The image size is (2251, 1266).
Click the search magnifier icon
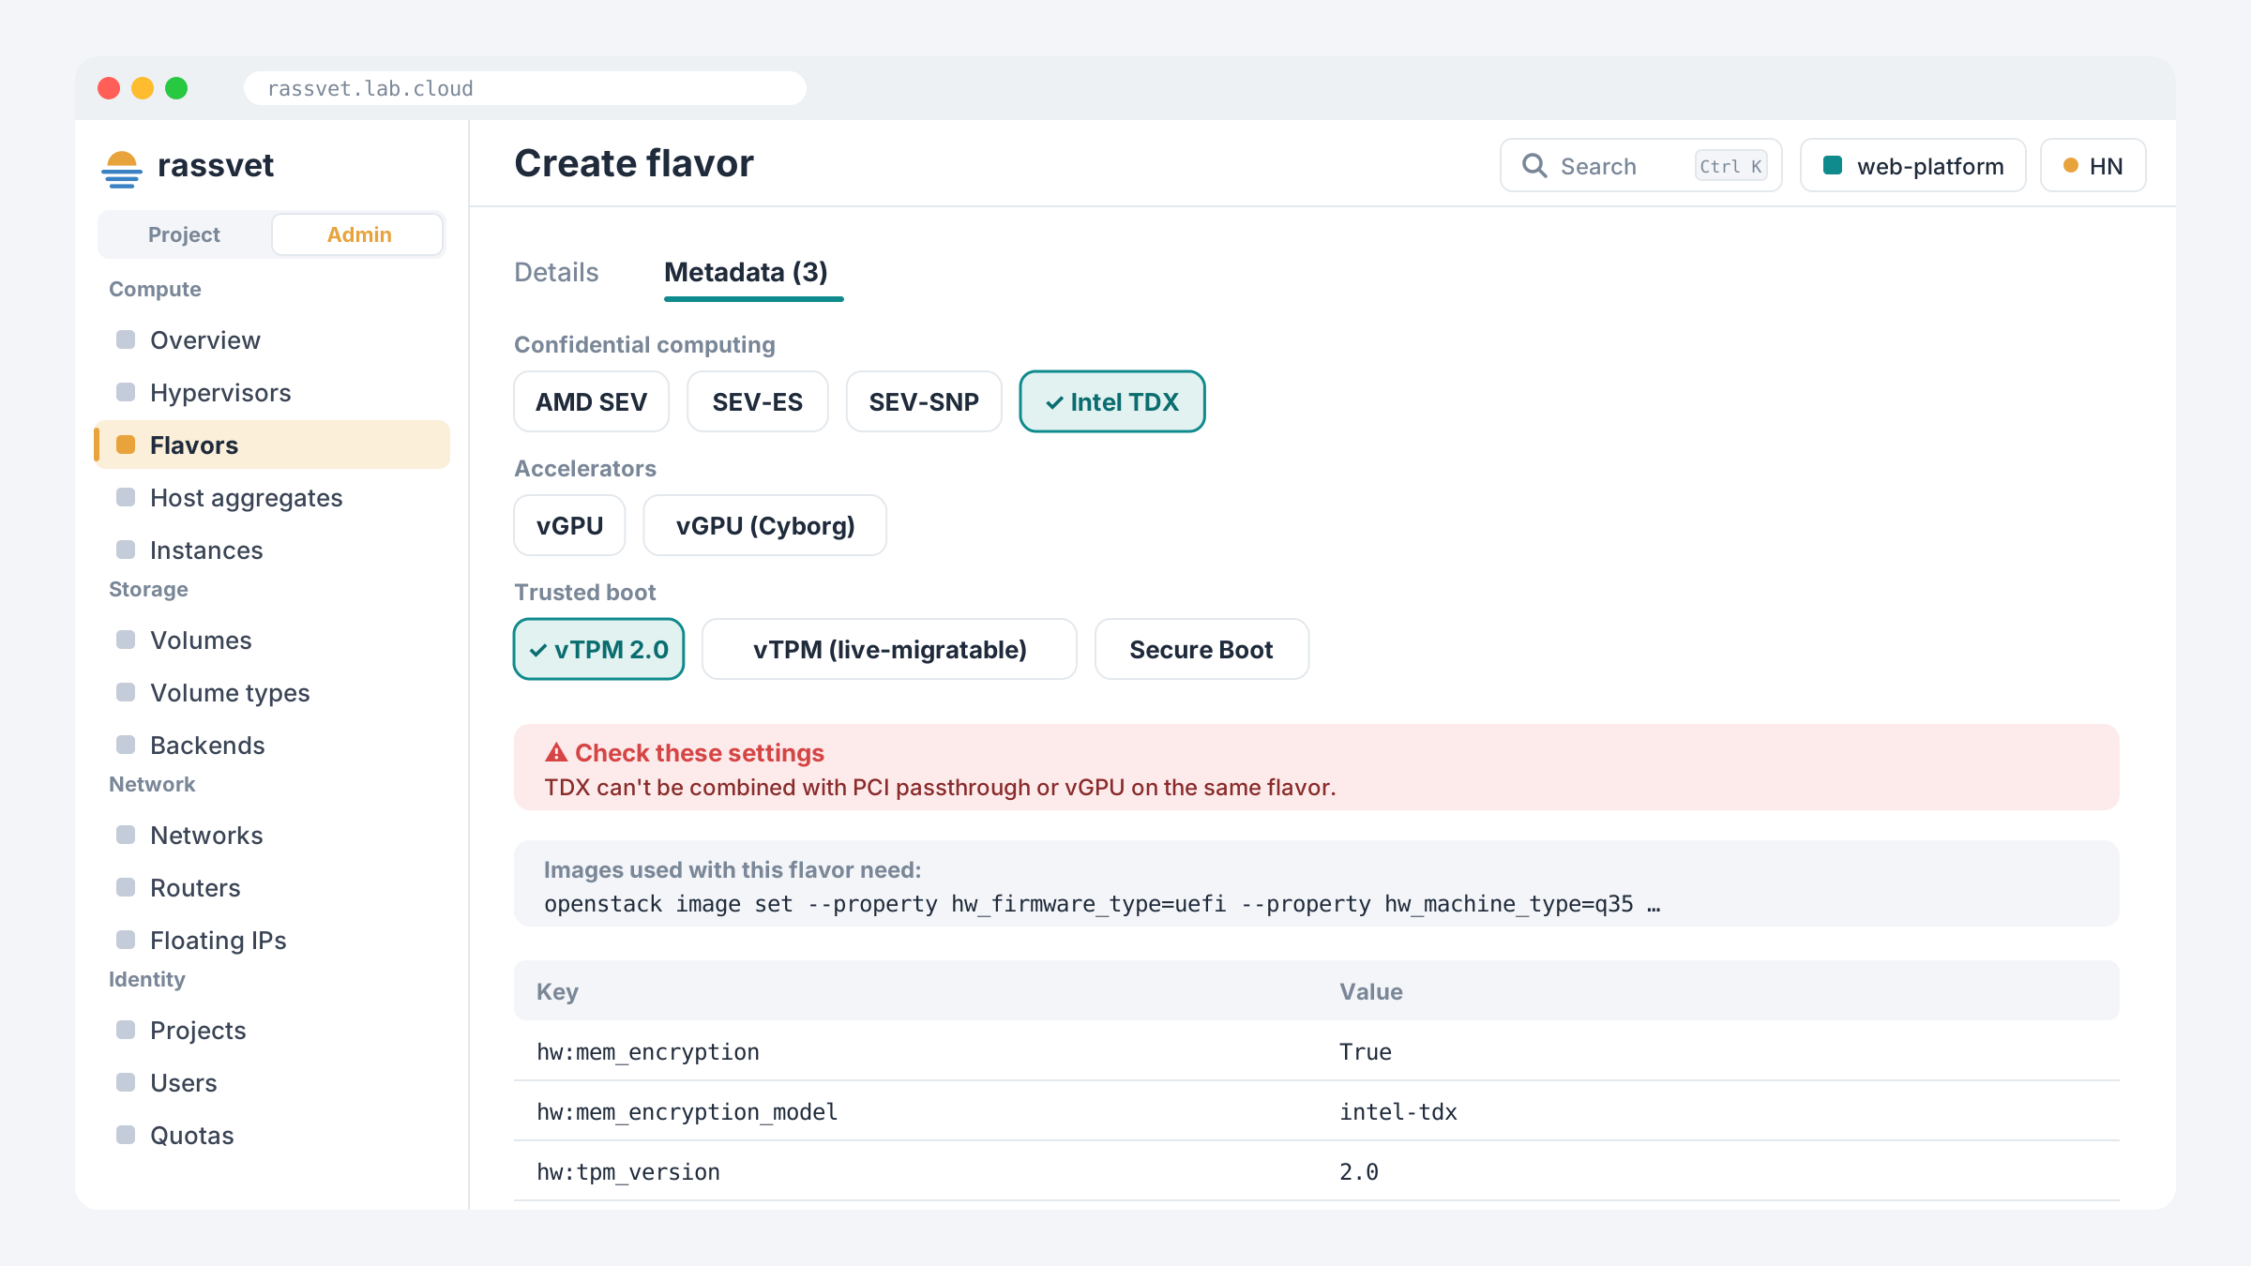pyautogui.click(x=1534, y=166)
